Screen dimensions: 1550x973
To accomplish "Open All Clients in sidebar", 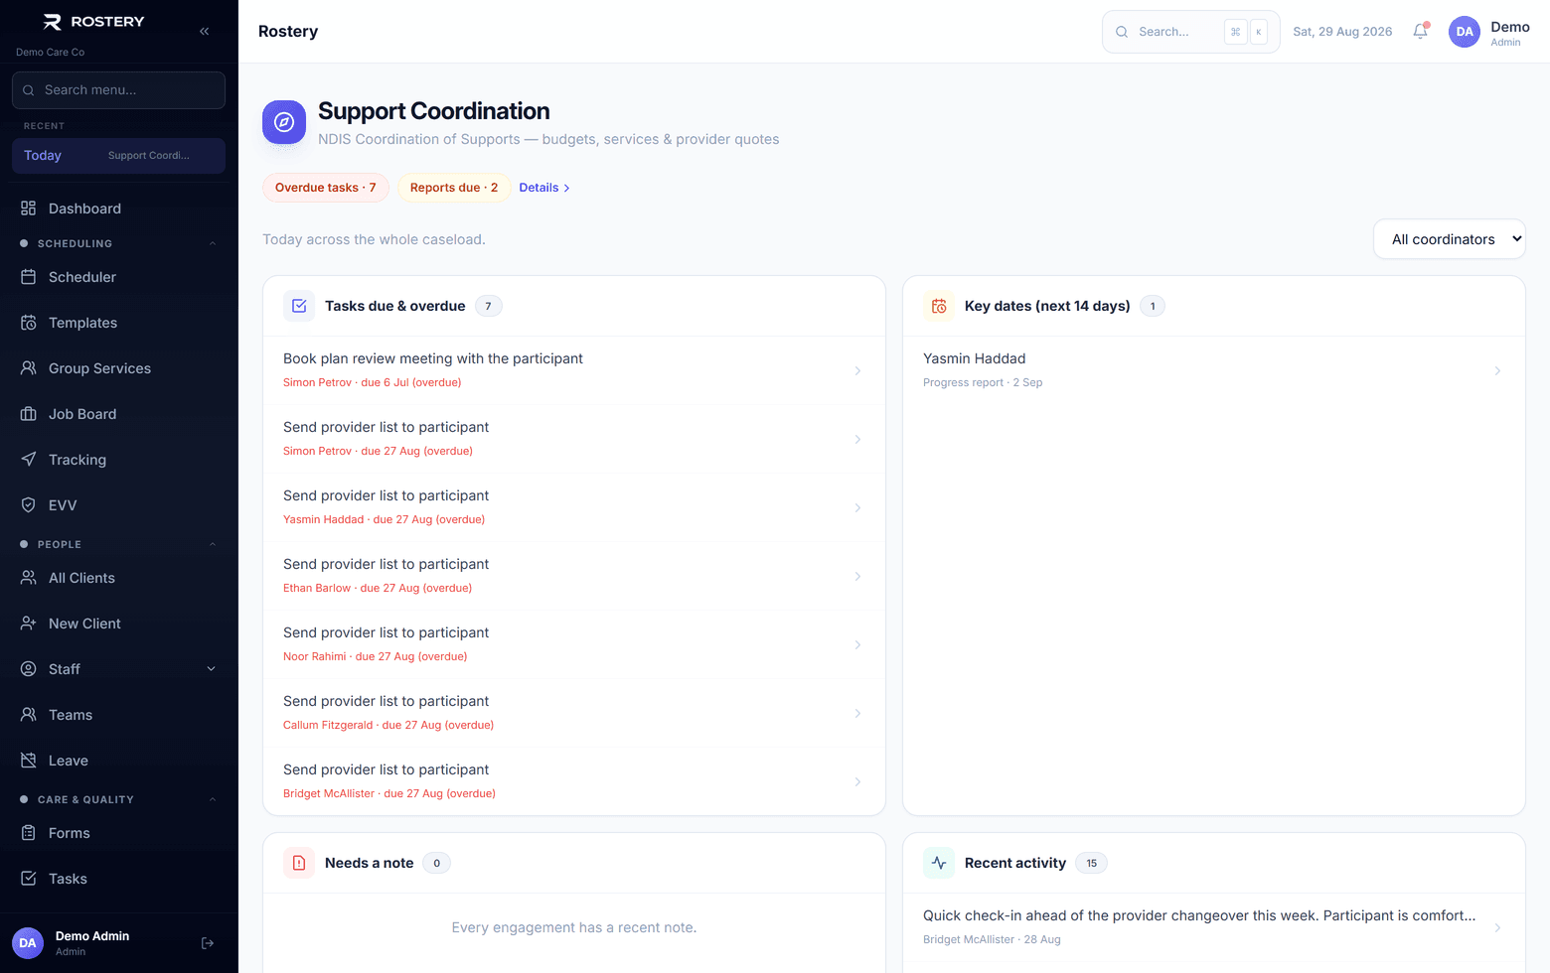I will pyautogui.click(x=119, y=578).
